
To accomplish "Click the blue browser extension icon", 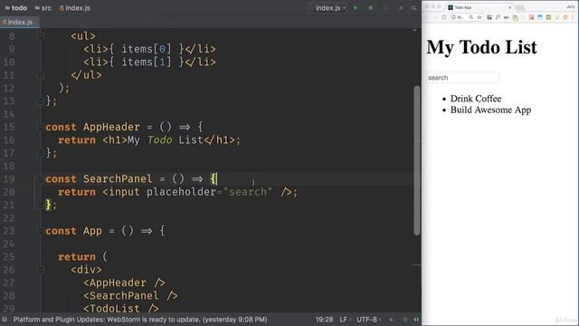I will [540, 17].
